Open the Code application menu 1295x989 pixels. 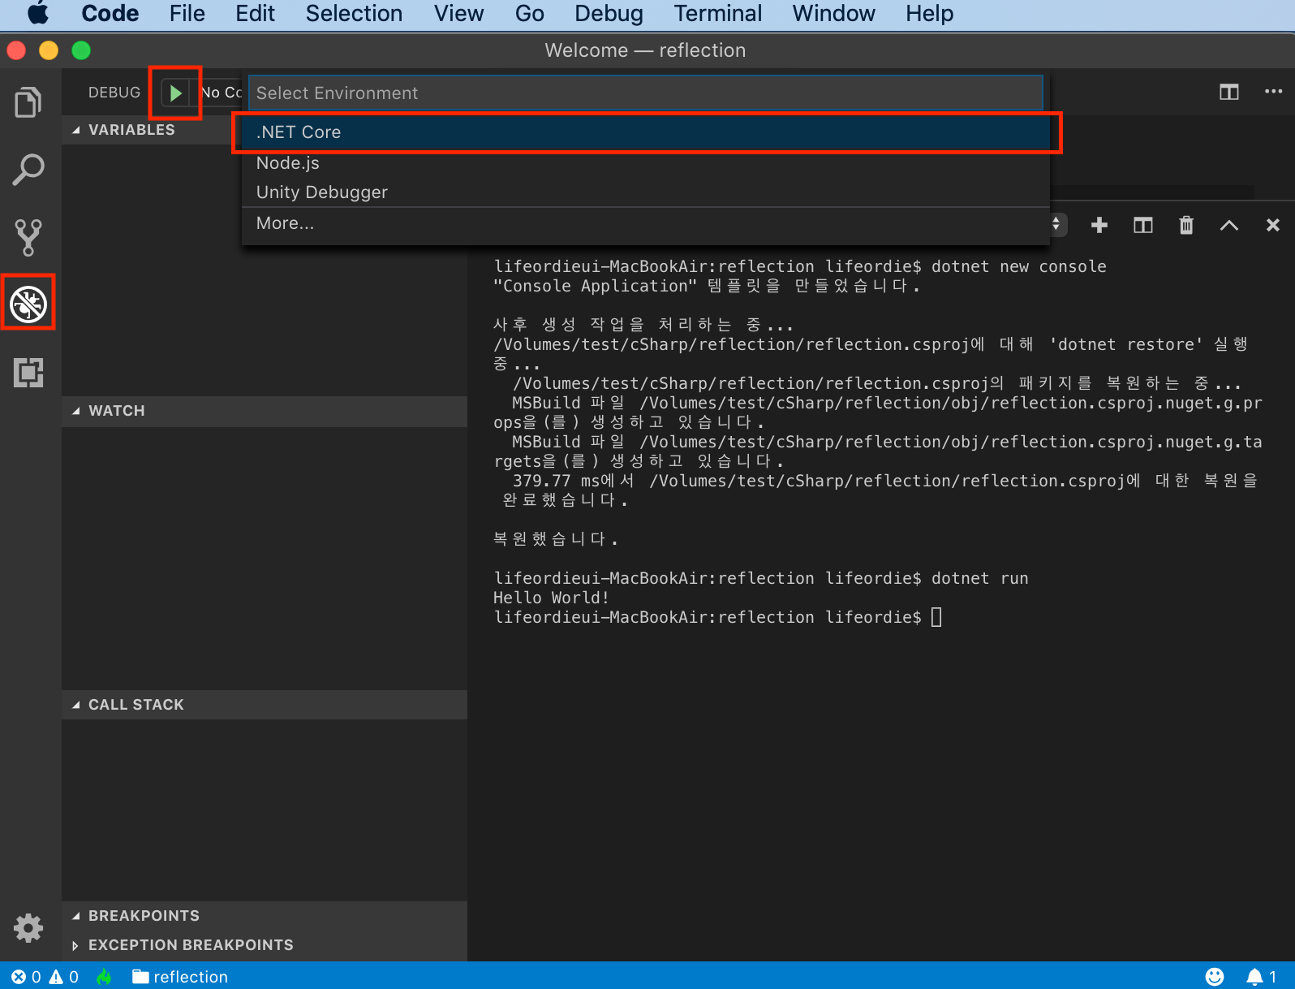(x=110, y=14)
